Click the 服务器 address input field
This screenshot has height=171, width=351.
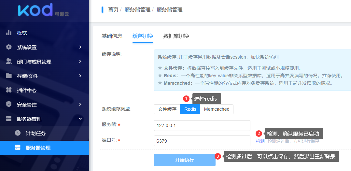(x=202, y=125)
